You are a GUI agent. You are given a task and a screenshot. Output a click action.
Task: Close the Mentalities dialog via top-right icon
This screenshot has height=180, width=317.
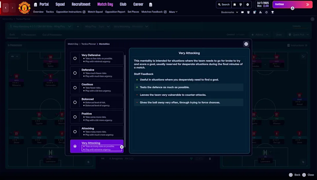point(246,44)
